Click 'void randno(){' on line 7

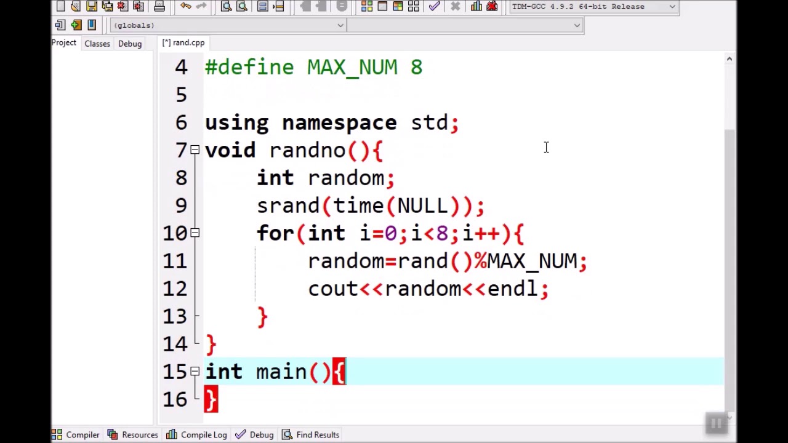click(294, 150)
